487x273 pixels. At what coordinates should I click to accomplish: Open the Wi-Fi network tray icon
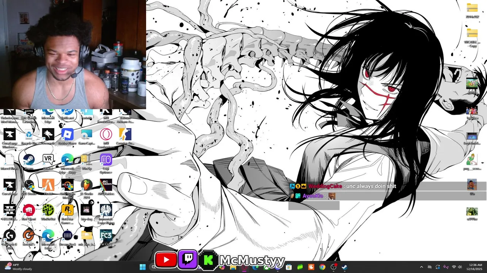[x=454, y=267]
